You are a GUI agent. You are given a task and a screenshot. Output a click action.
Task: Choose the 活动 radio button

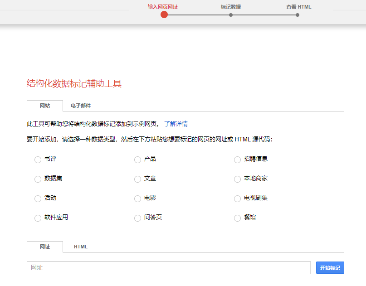click(38, 199)
